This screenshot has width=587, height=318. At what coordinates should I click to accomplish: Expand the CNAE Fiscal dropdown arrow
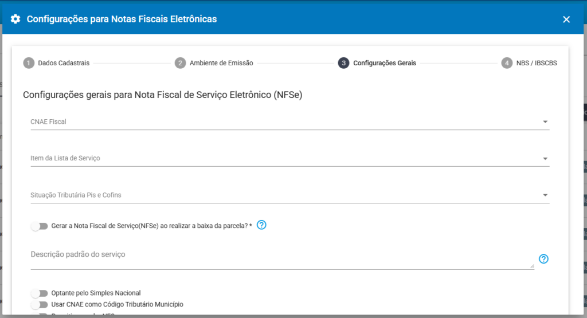coord(545,121)
